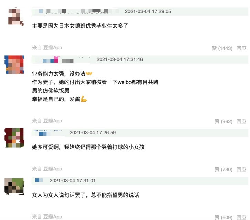Click 回应 beside 赞 (962)
The image size is (250, 220).
click(x=241, y=121)
